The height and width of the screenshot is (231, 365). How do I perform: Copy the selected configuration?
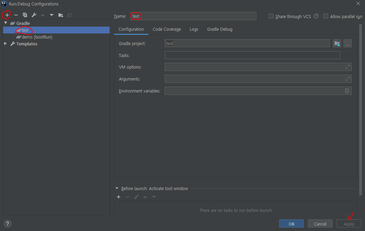coord(25,15)
